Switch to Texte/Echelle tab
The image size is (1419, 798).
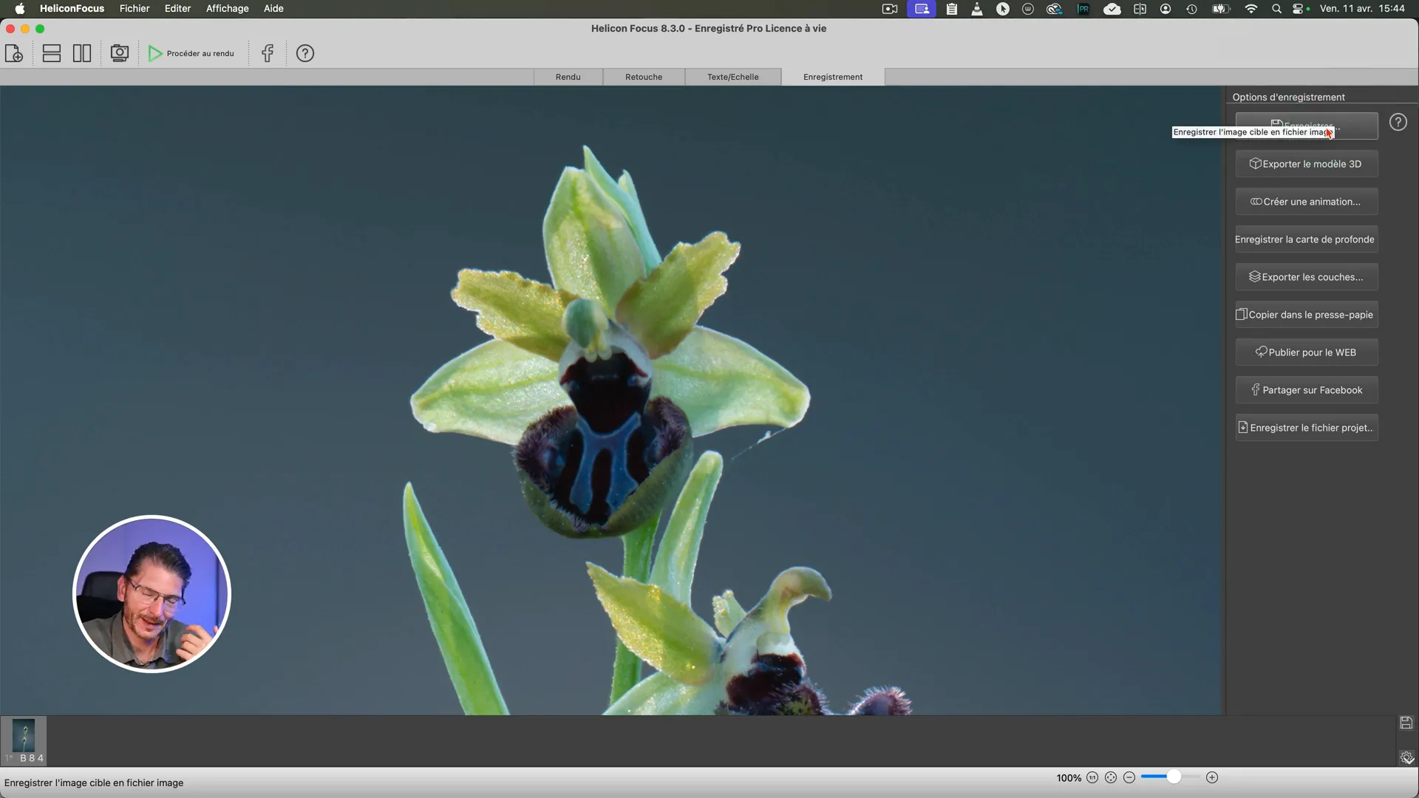(732, 77)
